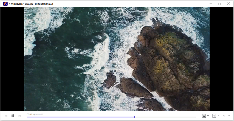Open the audio track dropdown arrow
234x121 pixels.
point(229,116)
